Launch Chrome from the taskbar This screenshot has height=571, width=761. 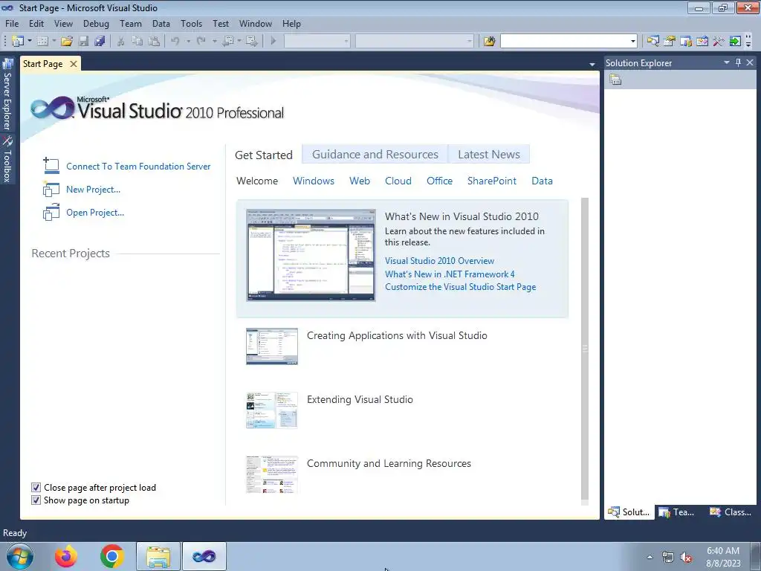(112, 556)
